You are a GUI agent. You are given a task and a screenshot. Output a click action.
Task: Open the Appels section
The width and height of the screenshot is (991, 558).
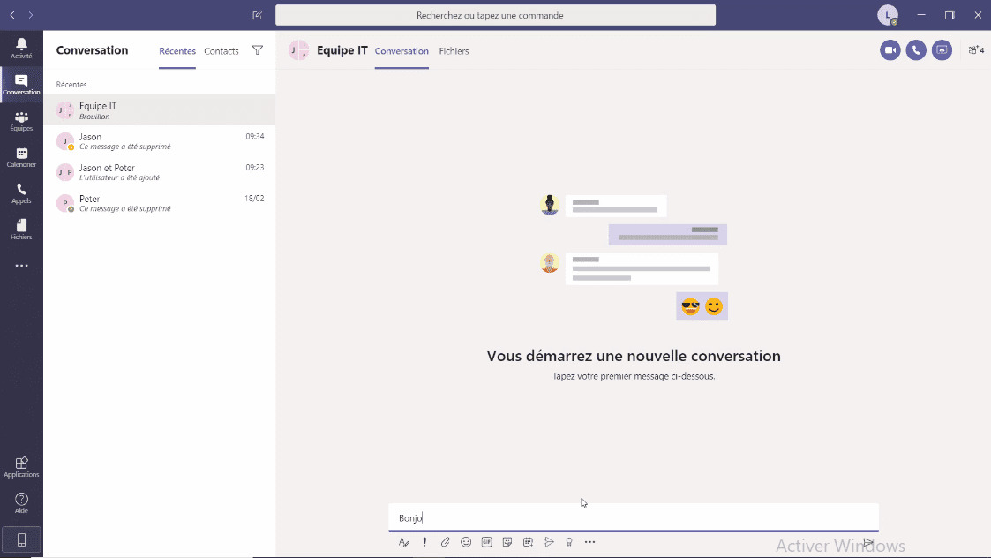21,193
